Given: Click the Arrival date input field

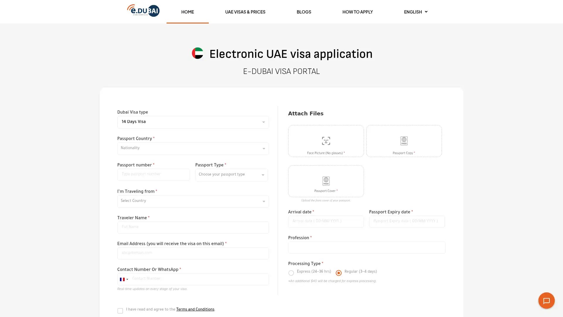Looking at the screenshot, I should pyautogui.click(x=326, y=222).
